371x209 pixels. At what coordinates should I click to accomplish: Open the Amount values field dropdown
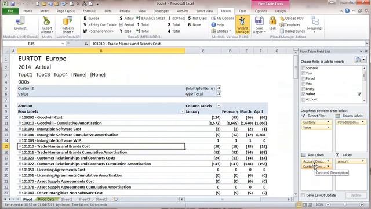pyautogui.click(x=362, y=161)
